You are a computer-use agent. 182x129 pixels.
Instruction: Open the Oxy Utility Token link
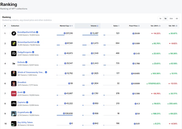coord(25,122)
